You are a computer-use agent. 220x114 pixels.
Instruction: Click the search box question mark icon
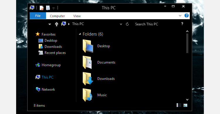point(182,24)
